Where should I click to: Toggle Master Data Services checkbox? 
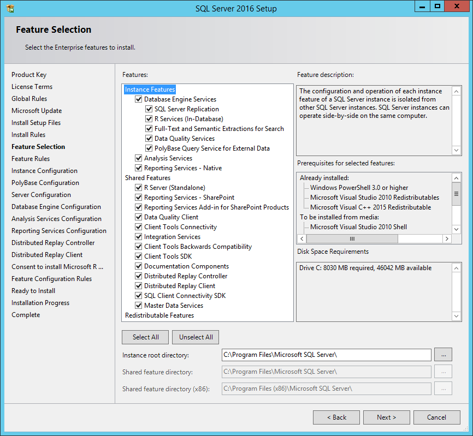139,306
